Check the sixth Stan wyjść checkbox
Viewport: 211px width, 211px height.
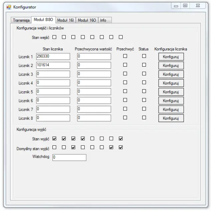pos(102,138)
